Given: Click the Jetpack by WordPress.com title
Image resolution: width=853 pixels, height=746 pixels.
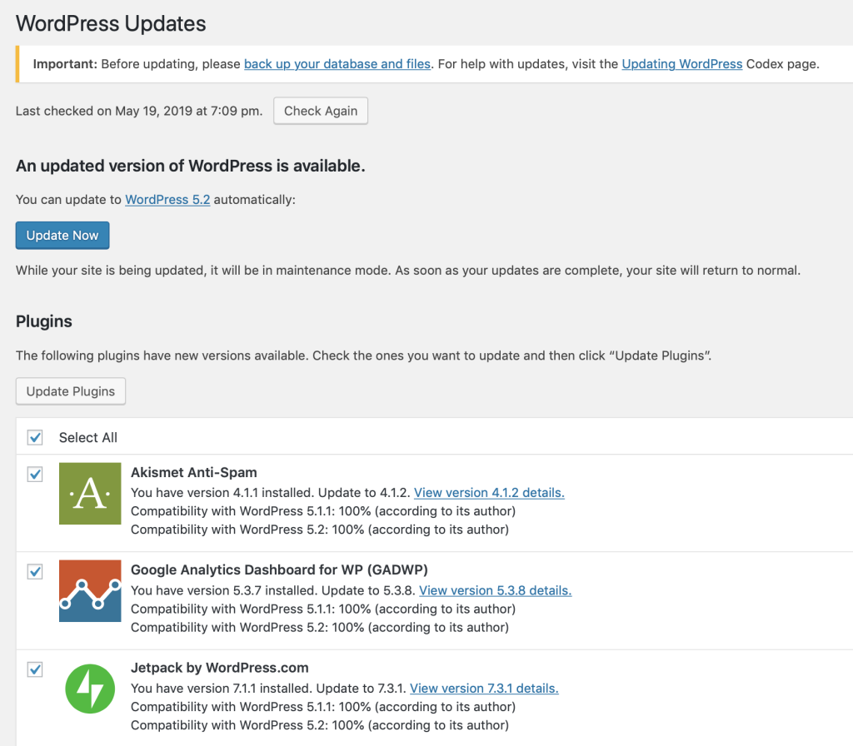Looking at the screenshot, I should click(x=220, y=668).
